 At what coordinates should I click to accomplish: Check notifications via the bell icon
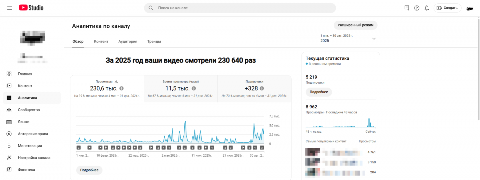coord(427,8)
